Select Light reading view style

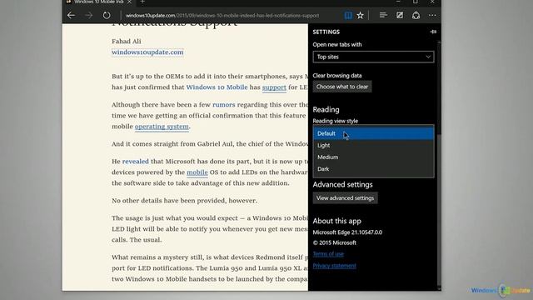[373, 145]
